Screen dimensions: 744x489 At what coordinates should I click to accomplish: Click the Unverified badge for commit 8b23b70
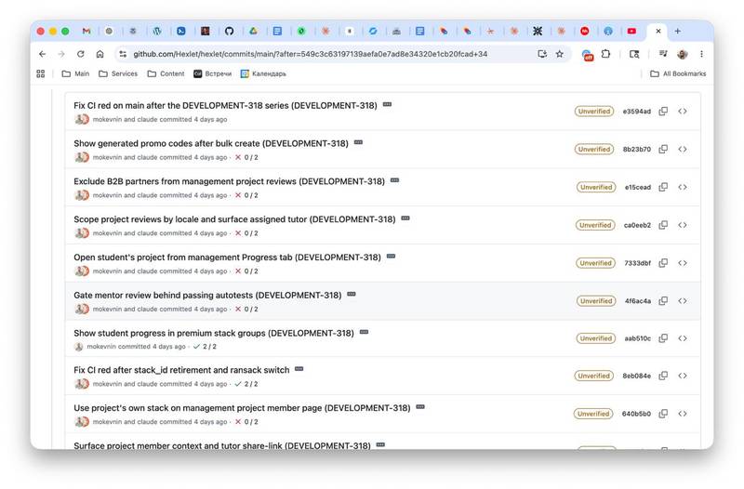[x=594, y=149]
